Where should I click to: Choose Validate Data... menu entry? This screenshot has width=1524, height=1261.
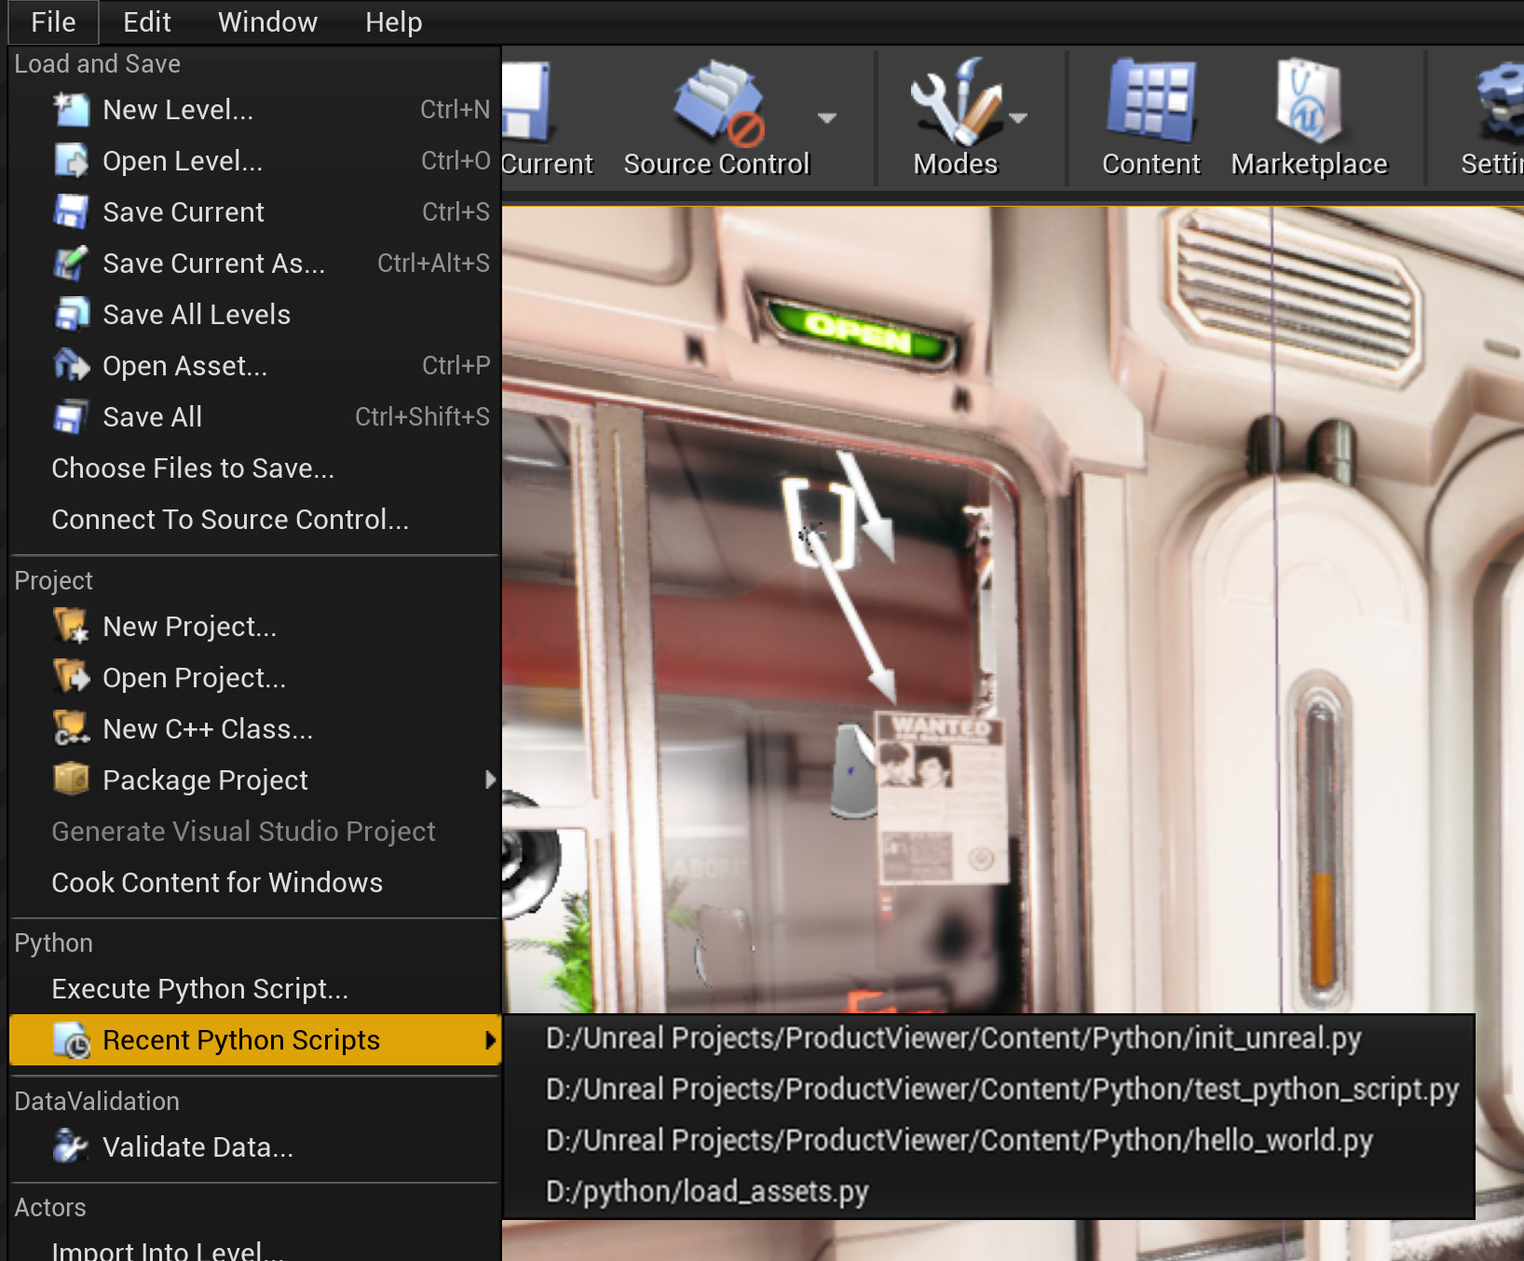point(254,1147)
